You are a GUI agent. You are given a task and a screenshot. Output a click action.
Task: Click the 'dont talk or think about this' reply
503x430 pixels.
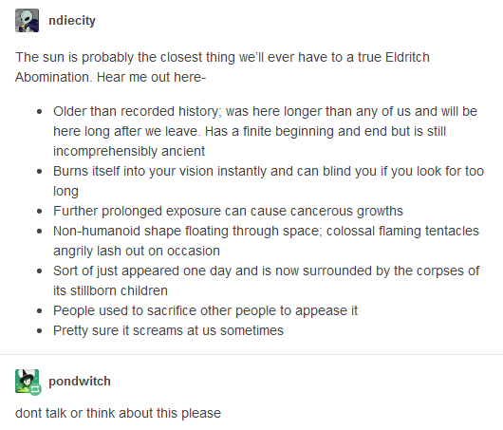click(x=118, y=413)
